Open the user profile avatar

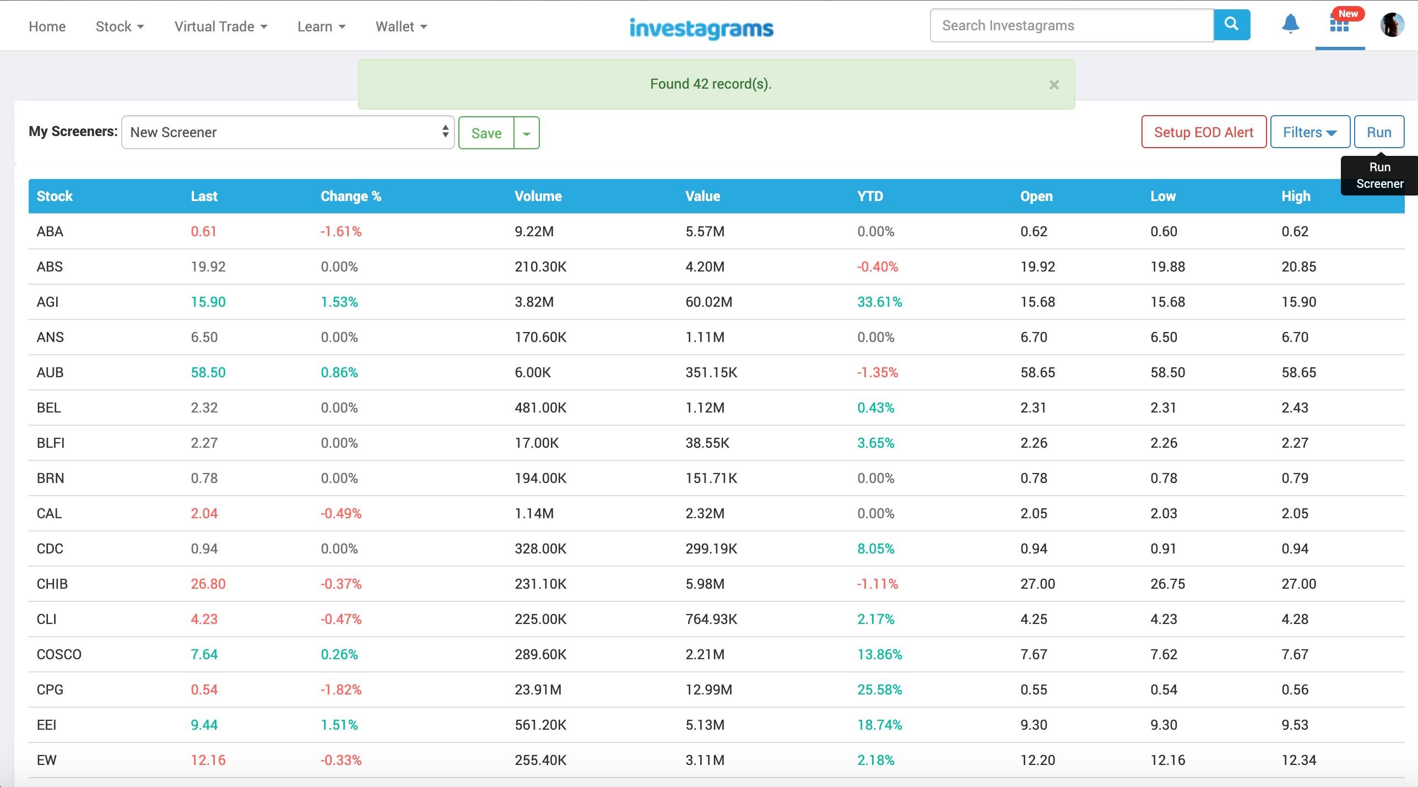pyautogui.click(x=1392, y=25)
